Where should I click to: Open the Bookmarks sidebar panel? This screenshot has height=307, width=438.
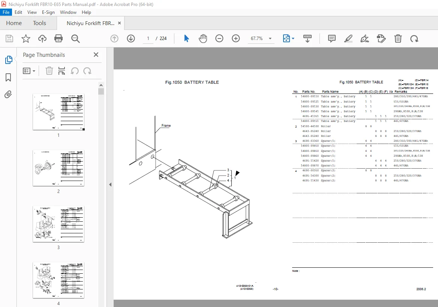(8, 77)
